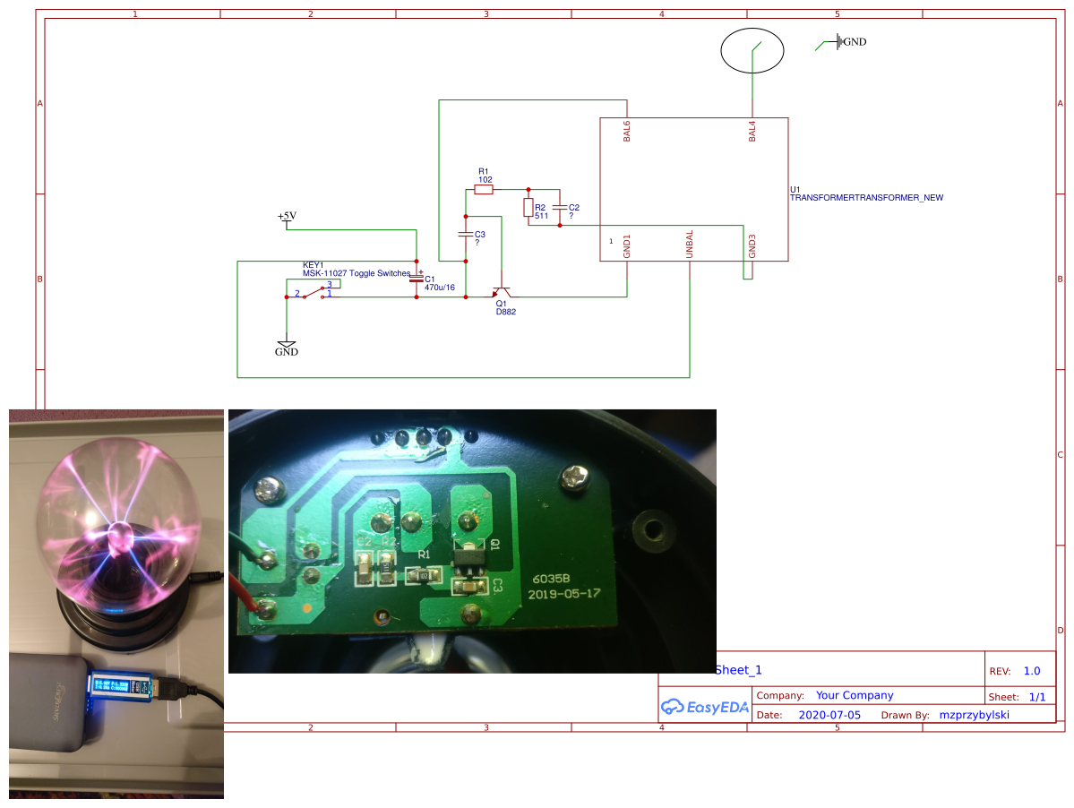Click the Sheet '1/1' value
The height and width of the screenshot is (808, 1074).
[1037, 697]
